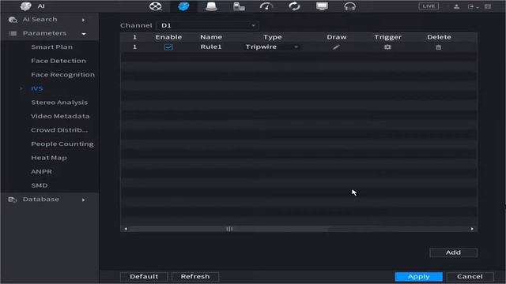Click the scrollbar left arrow

(x=126, y=229)
